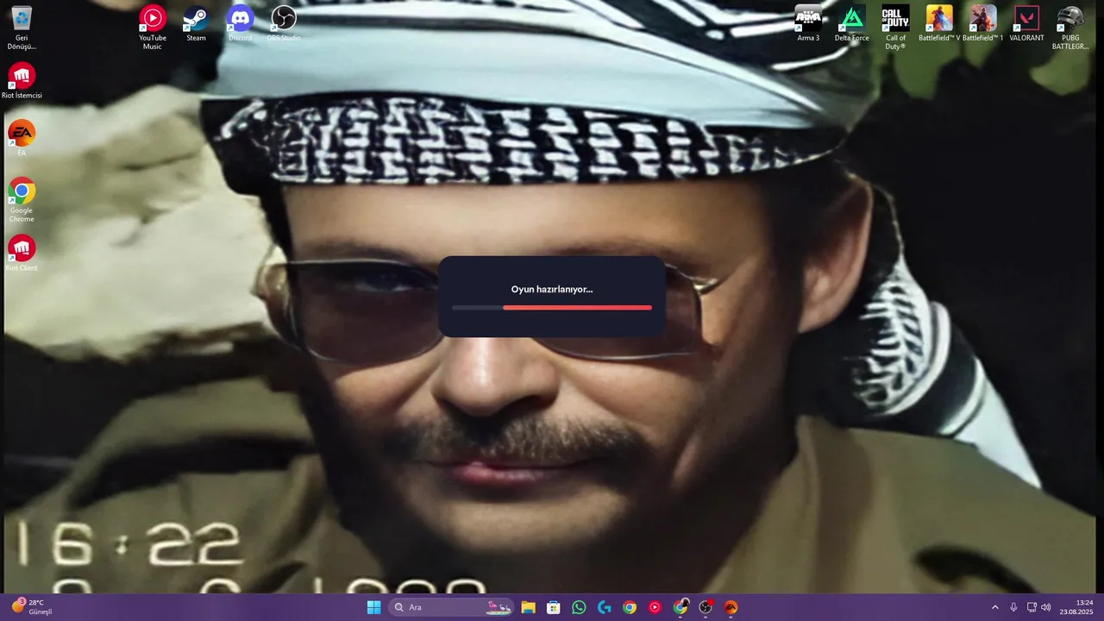Launch OBS Studio from the desktop shortcut
The height and width of the screenshot is (621, 1104).
(x=284, y=24)
